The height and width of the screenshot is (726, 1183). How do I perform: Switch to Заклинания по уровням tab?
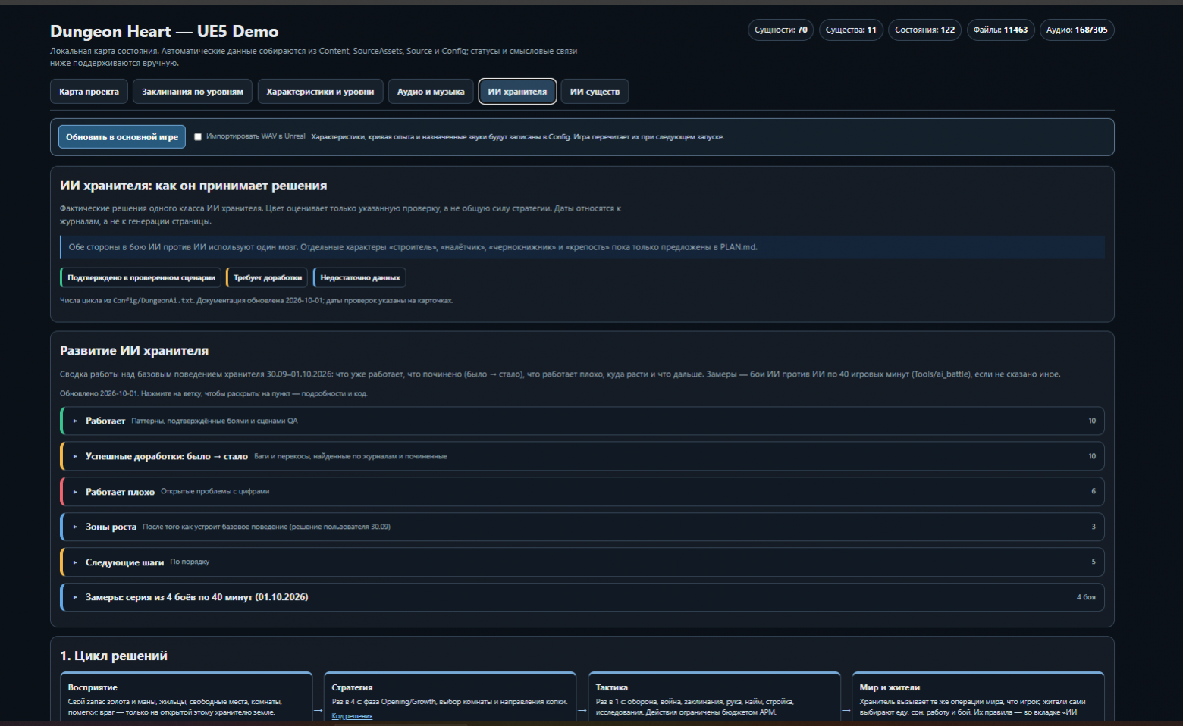click(x=193, y=92)
